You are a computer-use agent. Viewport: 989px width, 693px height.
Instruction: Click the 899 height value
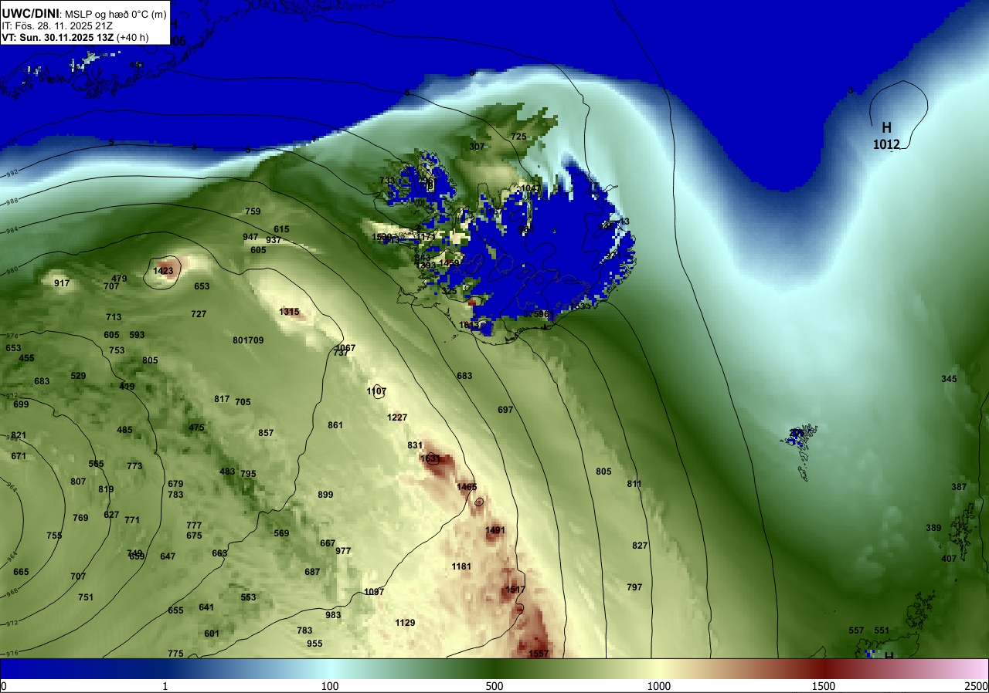tap(325, 495)
